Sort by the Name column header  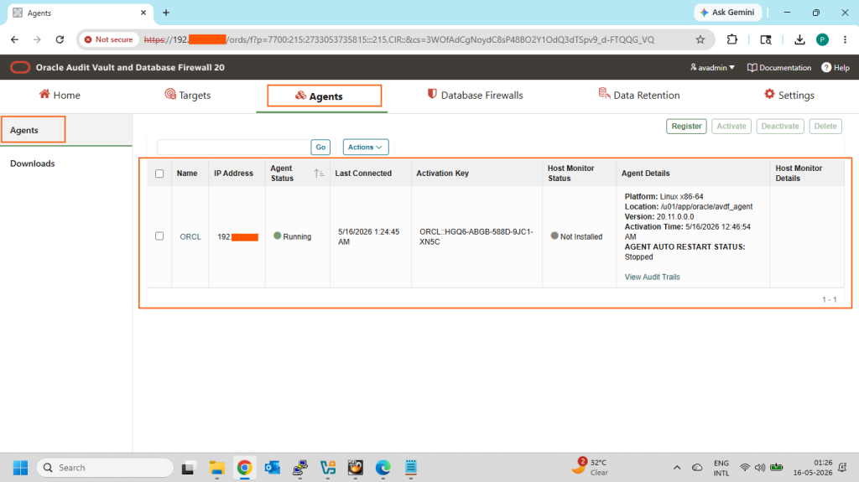pyautogui.click(x=187, y=173)
